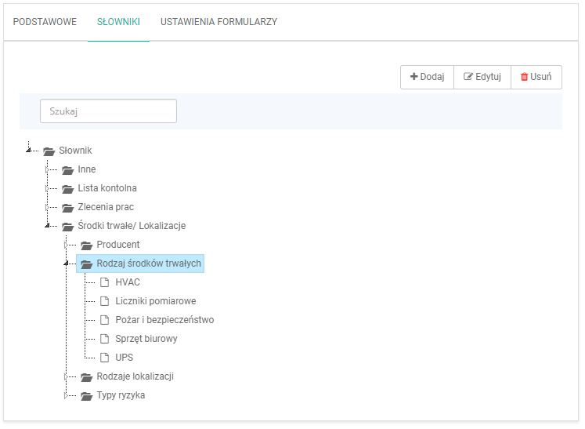
Task: Select the Liczniki pomiarowe entry
Action: [156, 301]
